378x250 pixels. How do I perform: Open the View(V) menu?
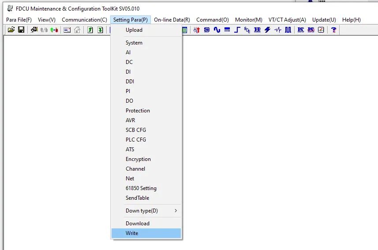click(46, 20)
